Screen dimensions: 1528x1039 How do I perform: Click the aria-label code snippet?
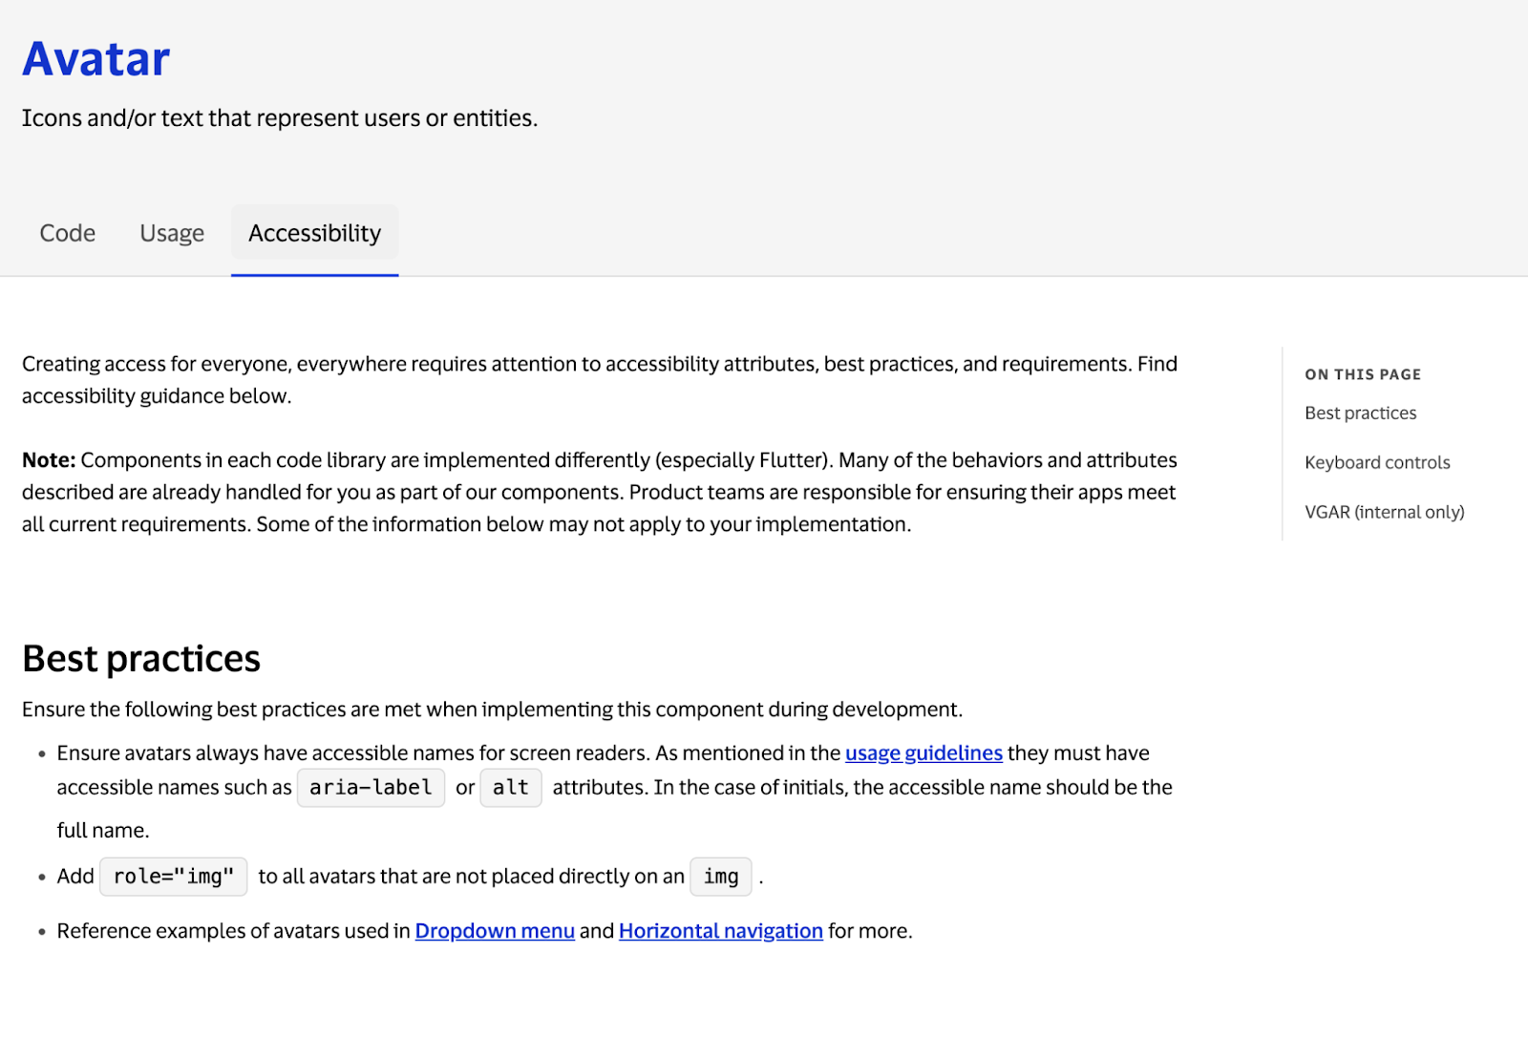click(x=371, y=787)
